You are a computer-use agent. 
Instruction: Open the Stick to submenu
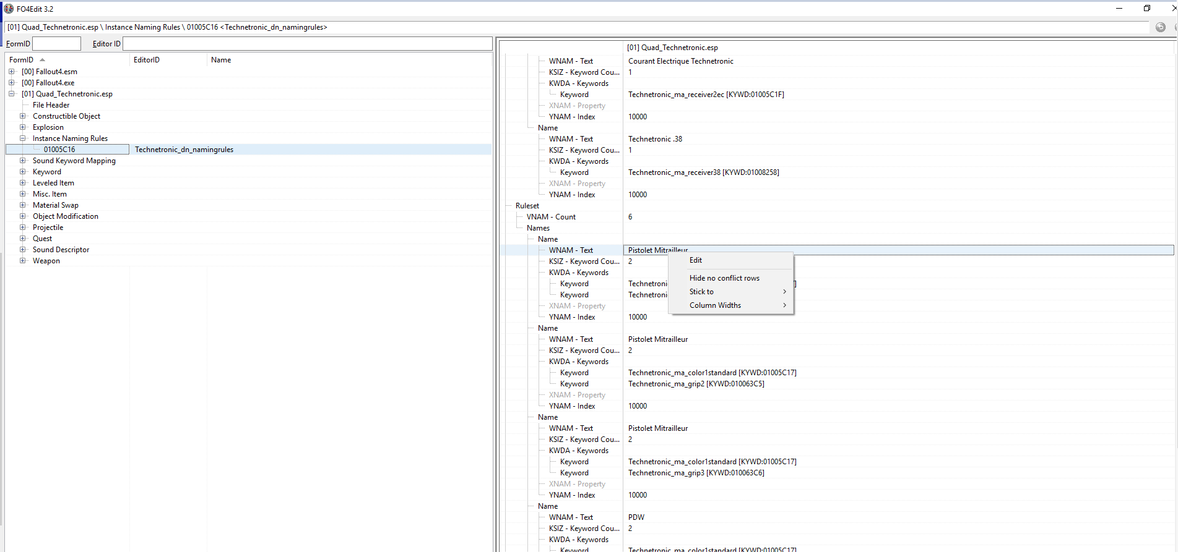point(731,292)
